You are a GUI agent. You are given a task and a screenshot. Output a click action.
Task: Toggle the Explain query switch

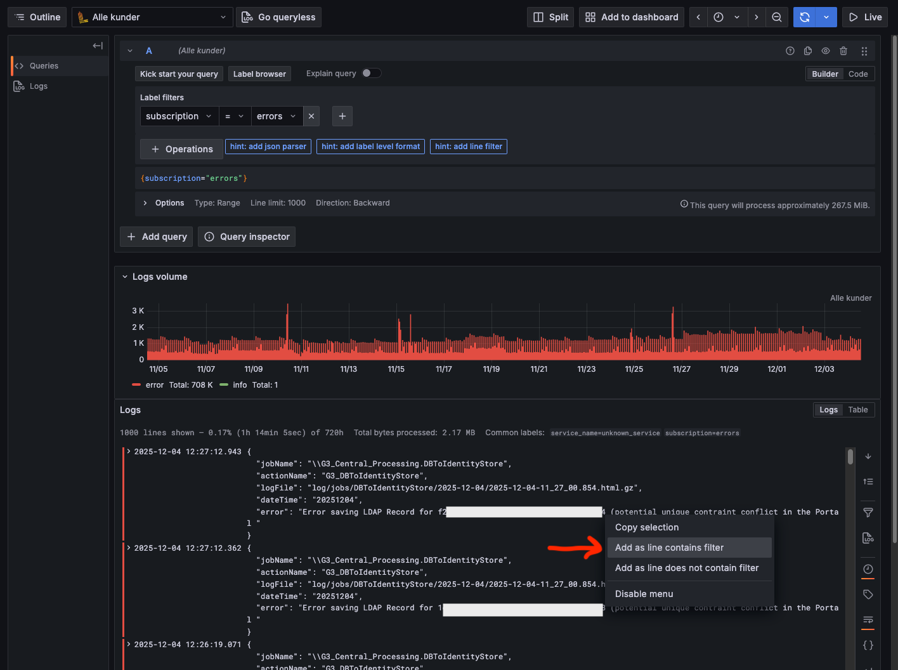(371, 73)
